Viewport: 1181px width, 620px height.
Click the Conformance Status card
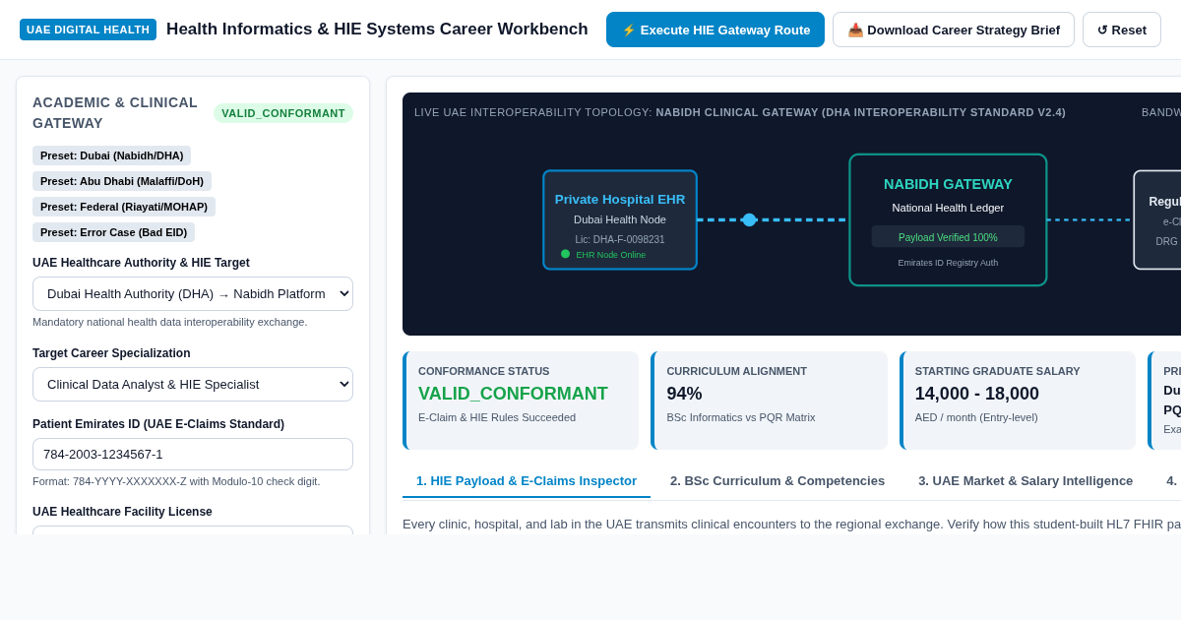click(x=521, y=401)
